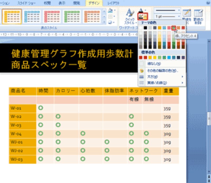
Task: Pick the black theme color swatch
Action: pyautogui.click(x=145, y=28)
